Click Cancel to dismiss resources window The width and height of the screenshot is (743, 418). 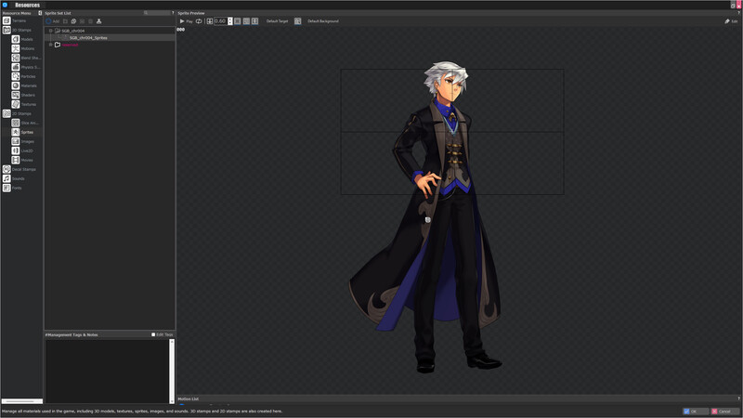point(725,411)
